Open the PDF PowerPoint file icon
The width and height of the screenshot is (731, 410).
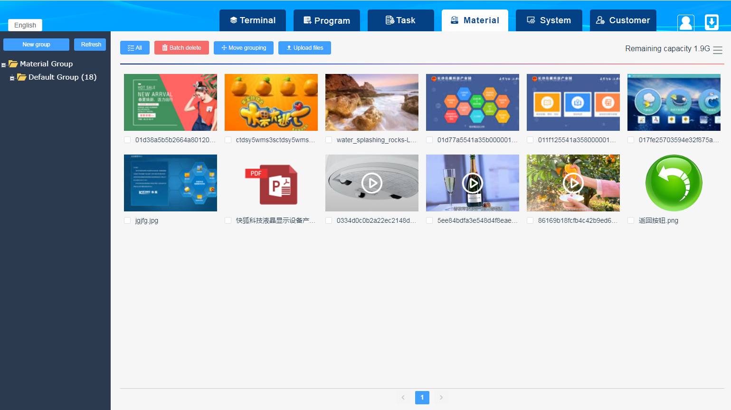click(x=271, y=184)
